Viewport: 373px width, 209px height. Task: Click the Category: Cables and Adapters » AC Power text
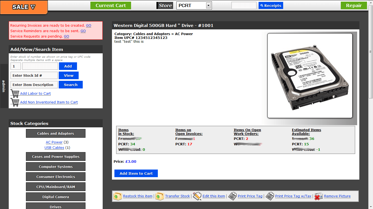(x=153, y=34)
